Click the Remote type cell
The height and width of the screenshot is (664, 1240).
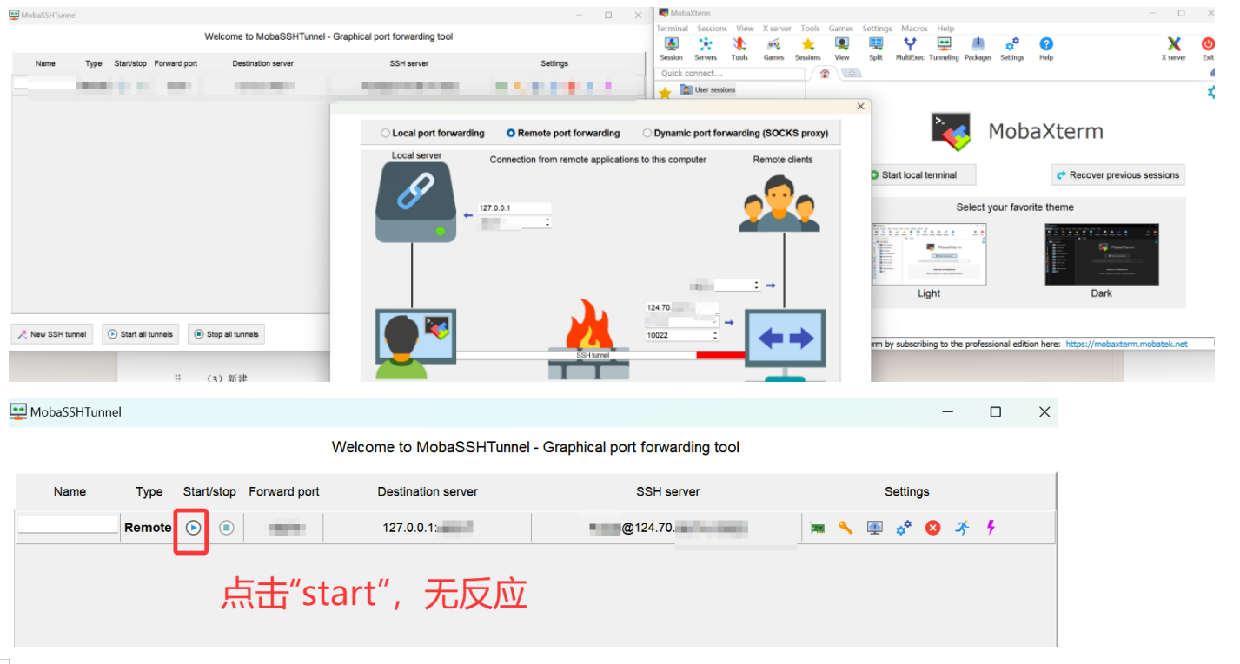pos(148,527)
